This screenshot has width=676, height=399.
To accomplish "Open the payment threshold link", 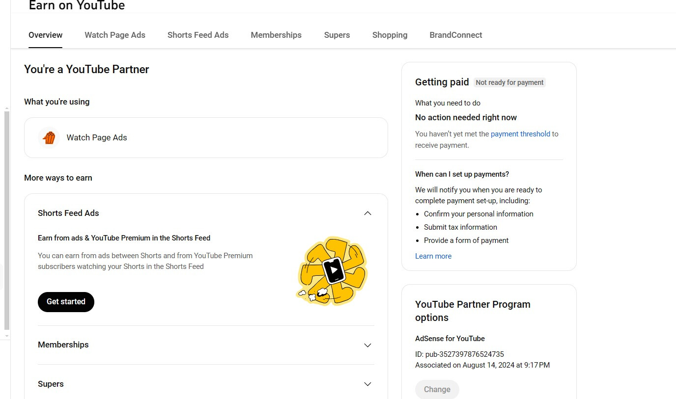I will coord(520,134).
